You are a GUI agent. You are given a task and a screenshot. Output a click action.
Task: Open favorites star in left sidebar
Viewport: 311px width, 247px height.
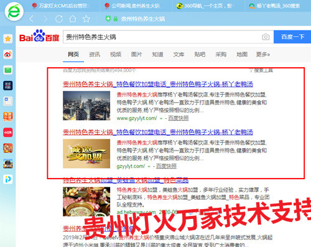[x=8, y=39]
